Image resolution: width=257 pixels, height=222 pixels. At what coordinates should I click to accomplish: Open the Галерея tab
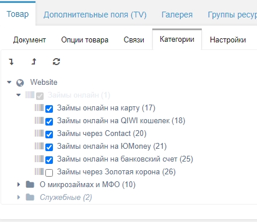[x=177, y=15]
